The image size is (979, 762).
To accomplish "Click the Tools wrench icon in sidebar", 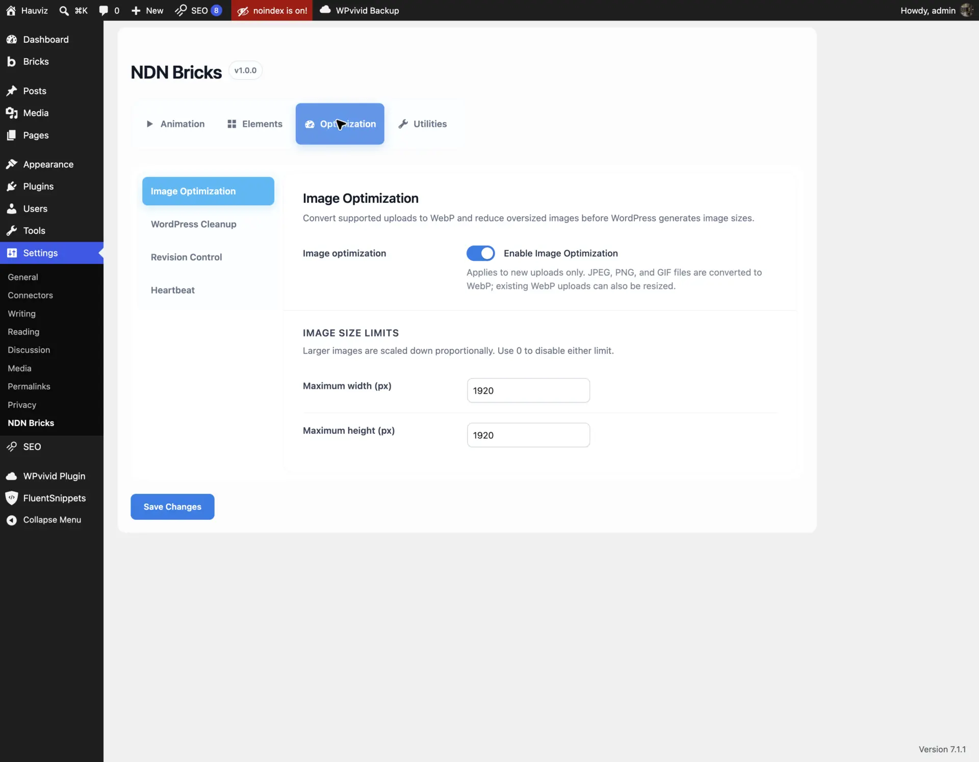I will pos(12,231).
